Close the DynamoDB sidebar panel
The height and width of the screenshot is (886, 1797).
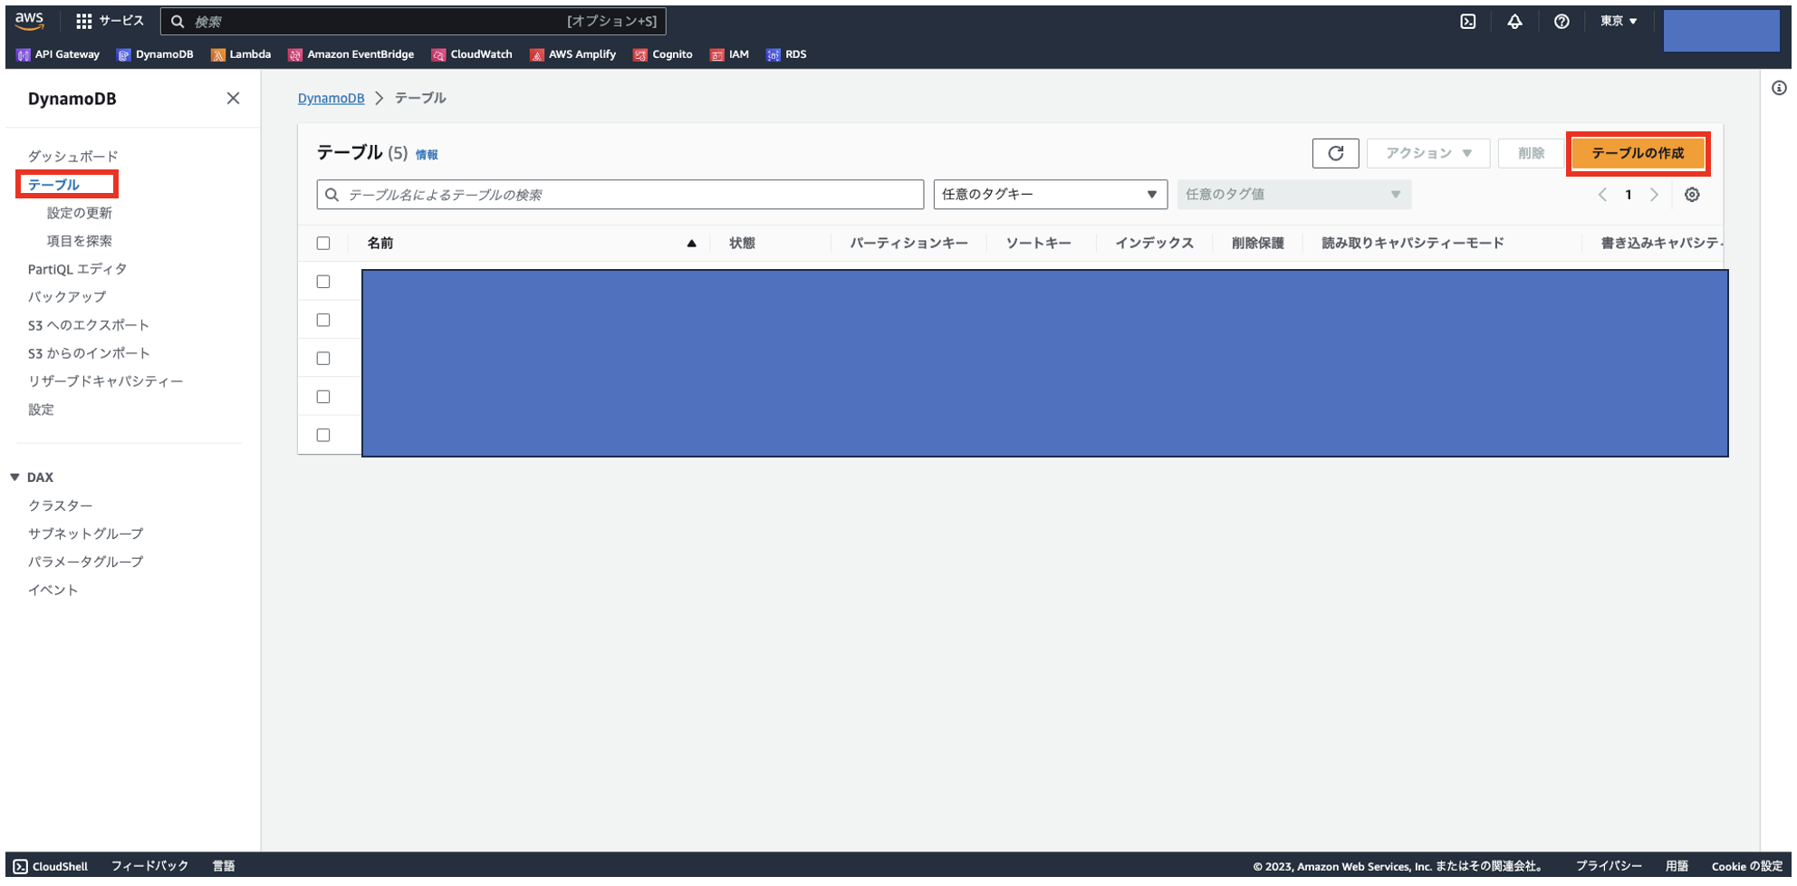coord(233,98)
